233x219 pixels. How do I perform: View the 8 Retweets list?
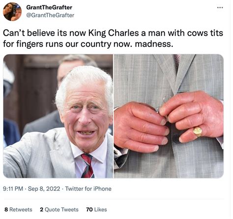click(18, 210)
